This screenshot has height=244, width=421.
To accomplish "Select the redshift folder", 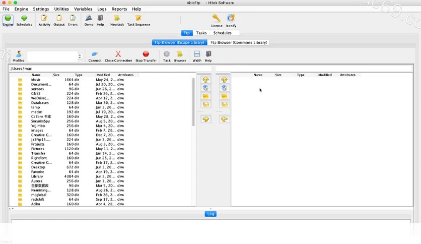I will (x=38, y=200).
